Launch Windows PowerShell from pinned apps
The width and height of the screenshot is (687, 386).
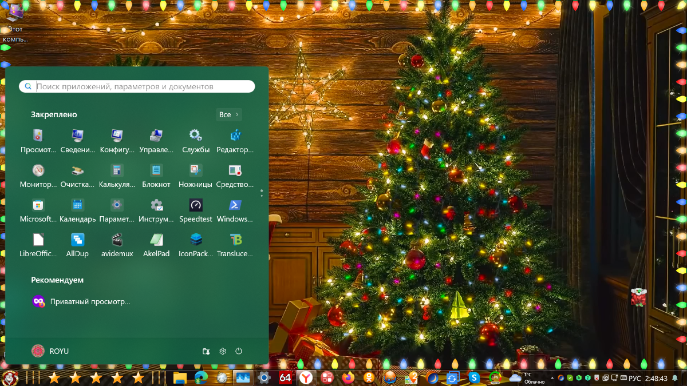click(x=235, y=210)
